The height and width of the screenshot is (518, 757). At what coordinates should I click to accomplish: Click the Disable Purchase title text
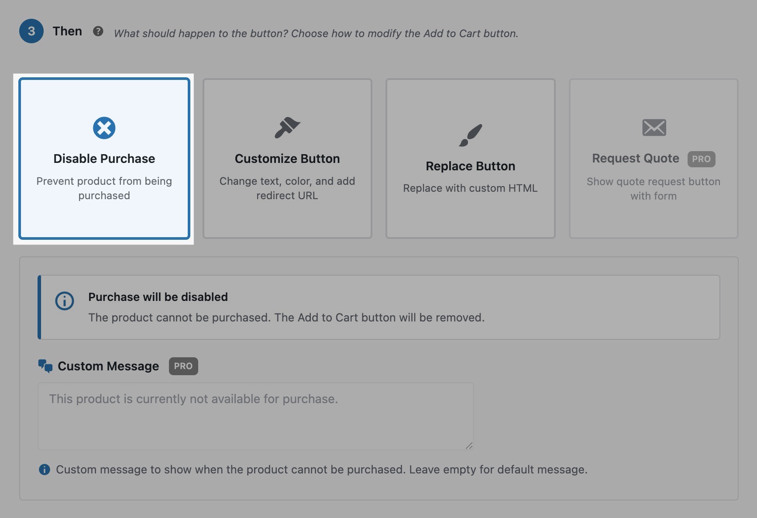tap(104, 158)
